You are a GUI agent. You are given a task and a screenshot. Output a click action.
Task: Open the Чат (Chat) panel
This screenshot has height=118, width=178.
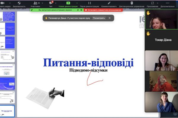point(51,4)
